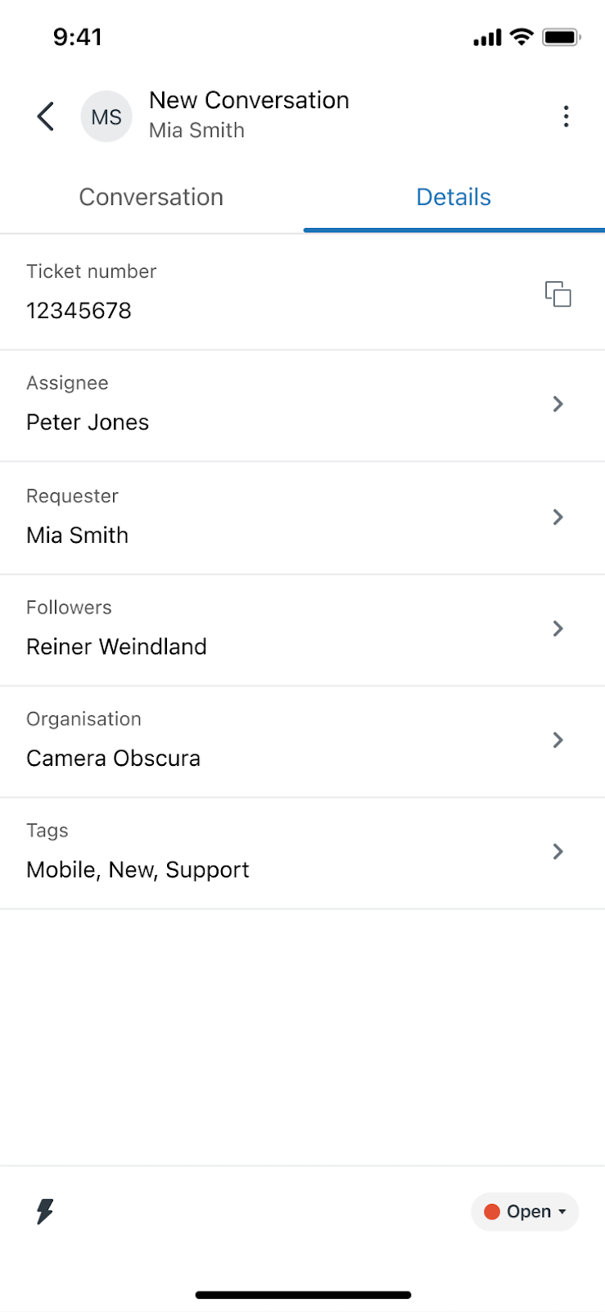This screenshot has height=1312, width=605.
Task: Tap follower Reiner Weindland
Action: [116, 647]
